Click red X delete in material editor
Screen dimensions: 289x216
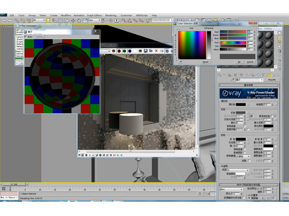(235, 75)
